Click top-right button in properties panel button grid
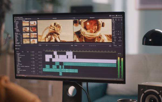This screenshot has height=102, width=162. click(120, 37)
